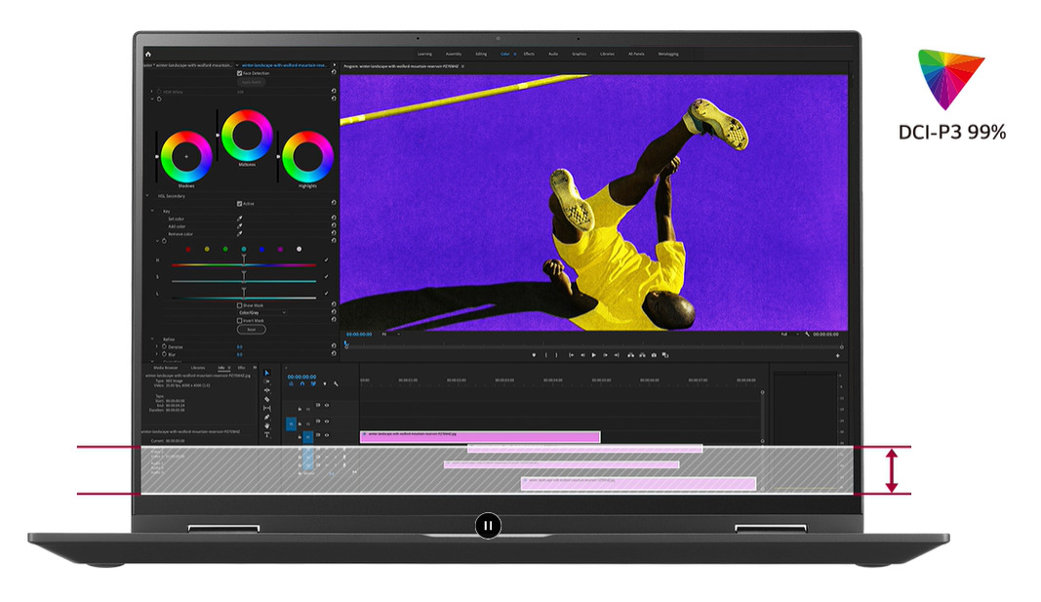Screen dimensions: 1041x602
Task: Toggle eye visibility of track holding pink clip
Action: click(x=327, y=435)
